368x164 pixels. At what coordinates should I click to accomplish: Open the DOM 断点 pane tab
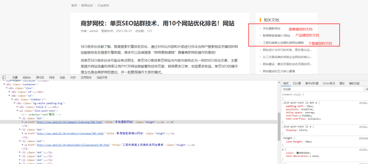pyautogui.click(x=329, y=83)
